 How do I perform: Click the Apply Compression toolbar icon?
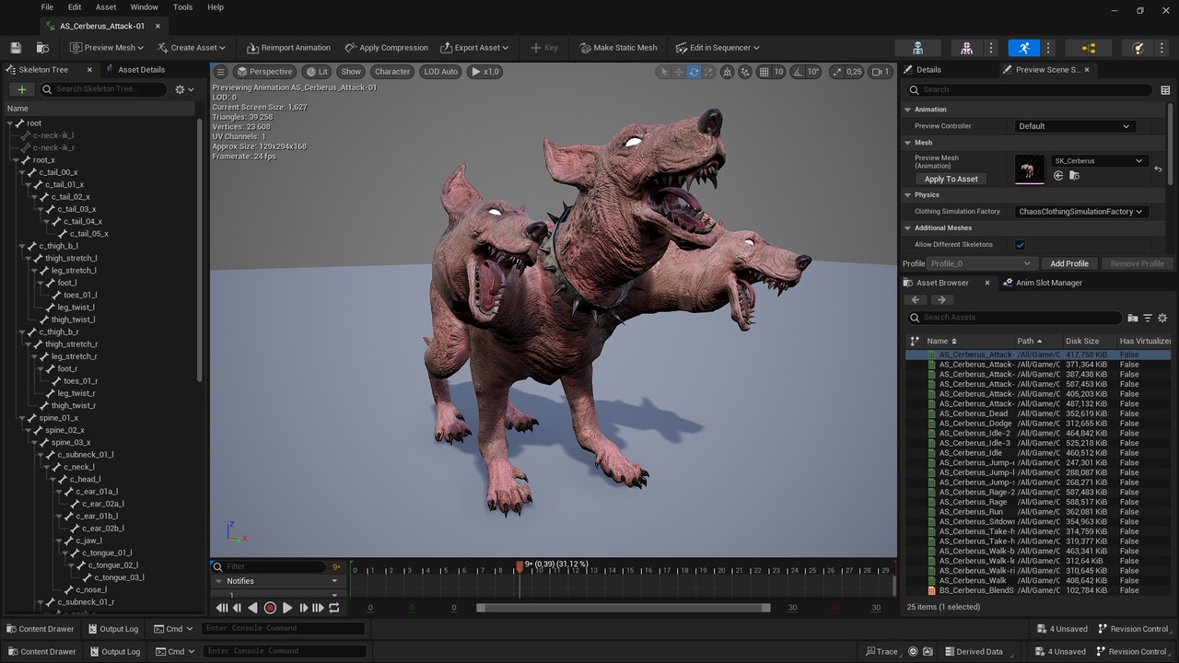pos(350,47)
